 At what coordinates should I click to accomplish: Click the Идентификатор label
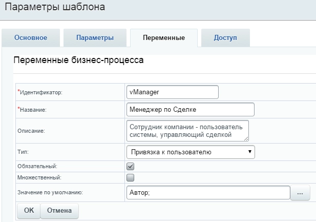(41, 92)
